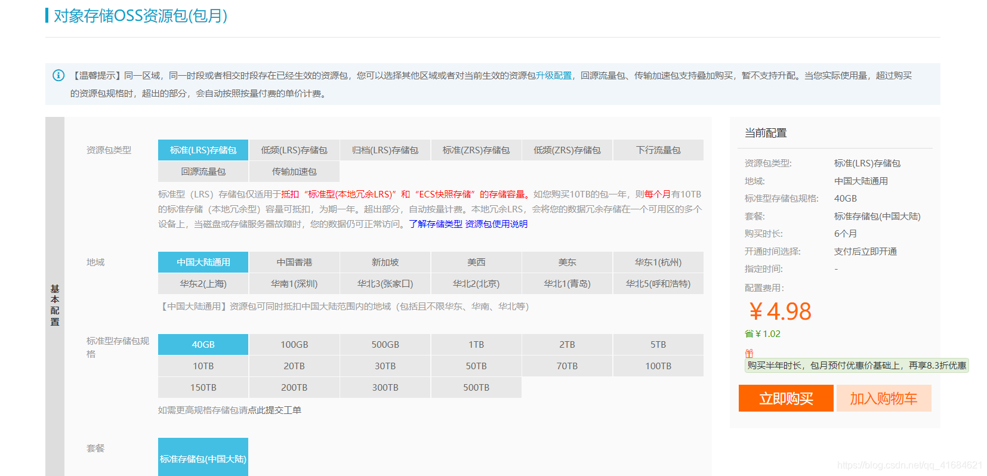Pick the 100GB storage size

click(x=294, y=345)
